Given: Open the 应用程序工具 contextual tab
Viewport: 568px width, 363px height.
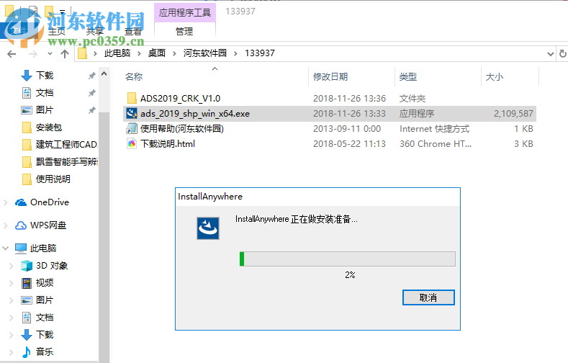Looking at the screenshot, I should coord(185,13).
